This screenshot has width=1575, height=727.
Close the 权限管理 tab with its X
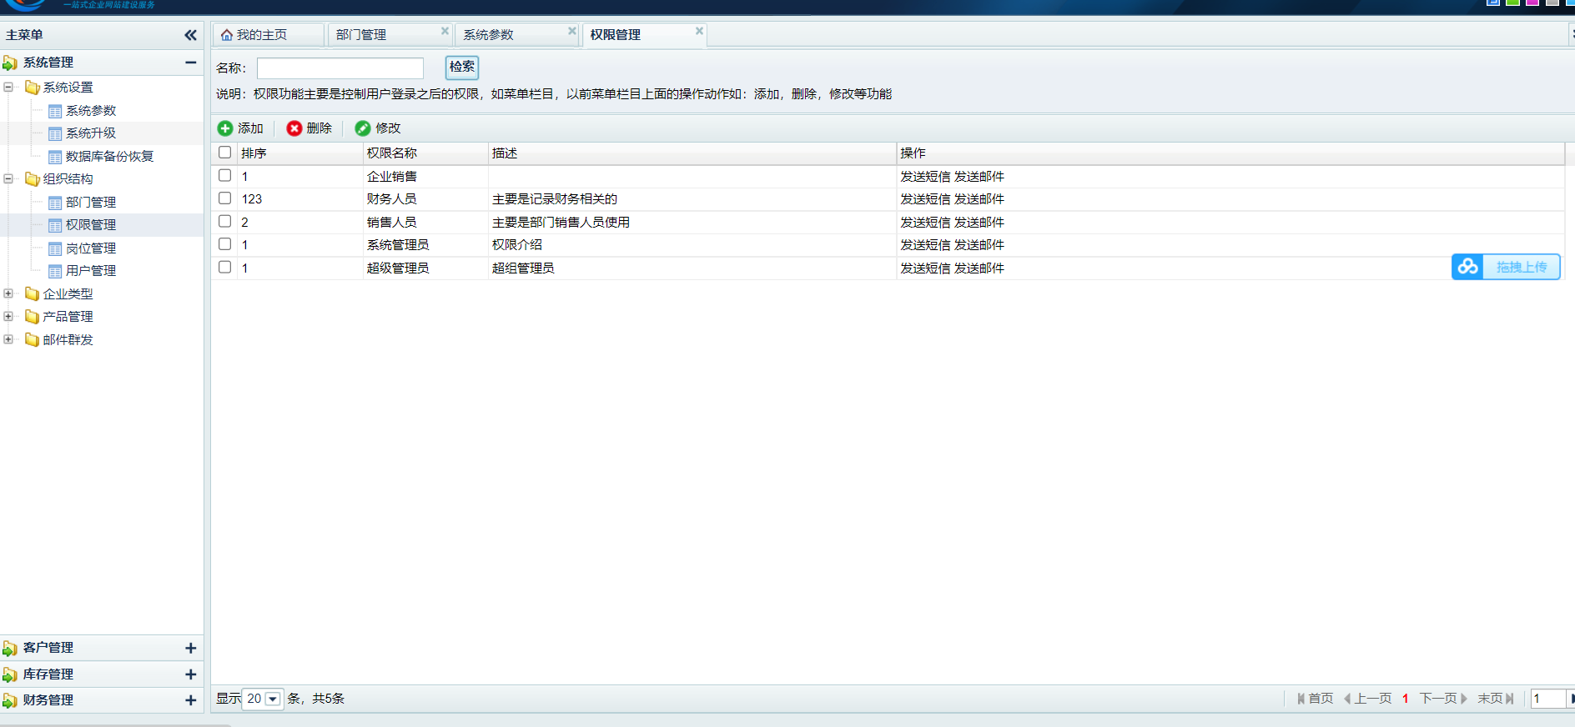(x=699, y=31)
